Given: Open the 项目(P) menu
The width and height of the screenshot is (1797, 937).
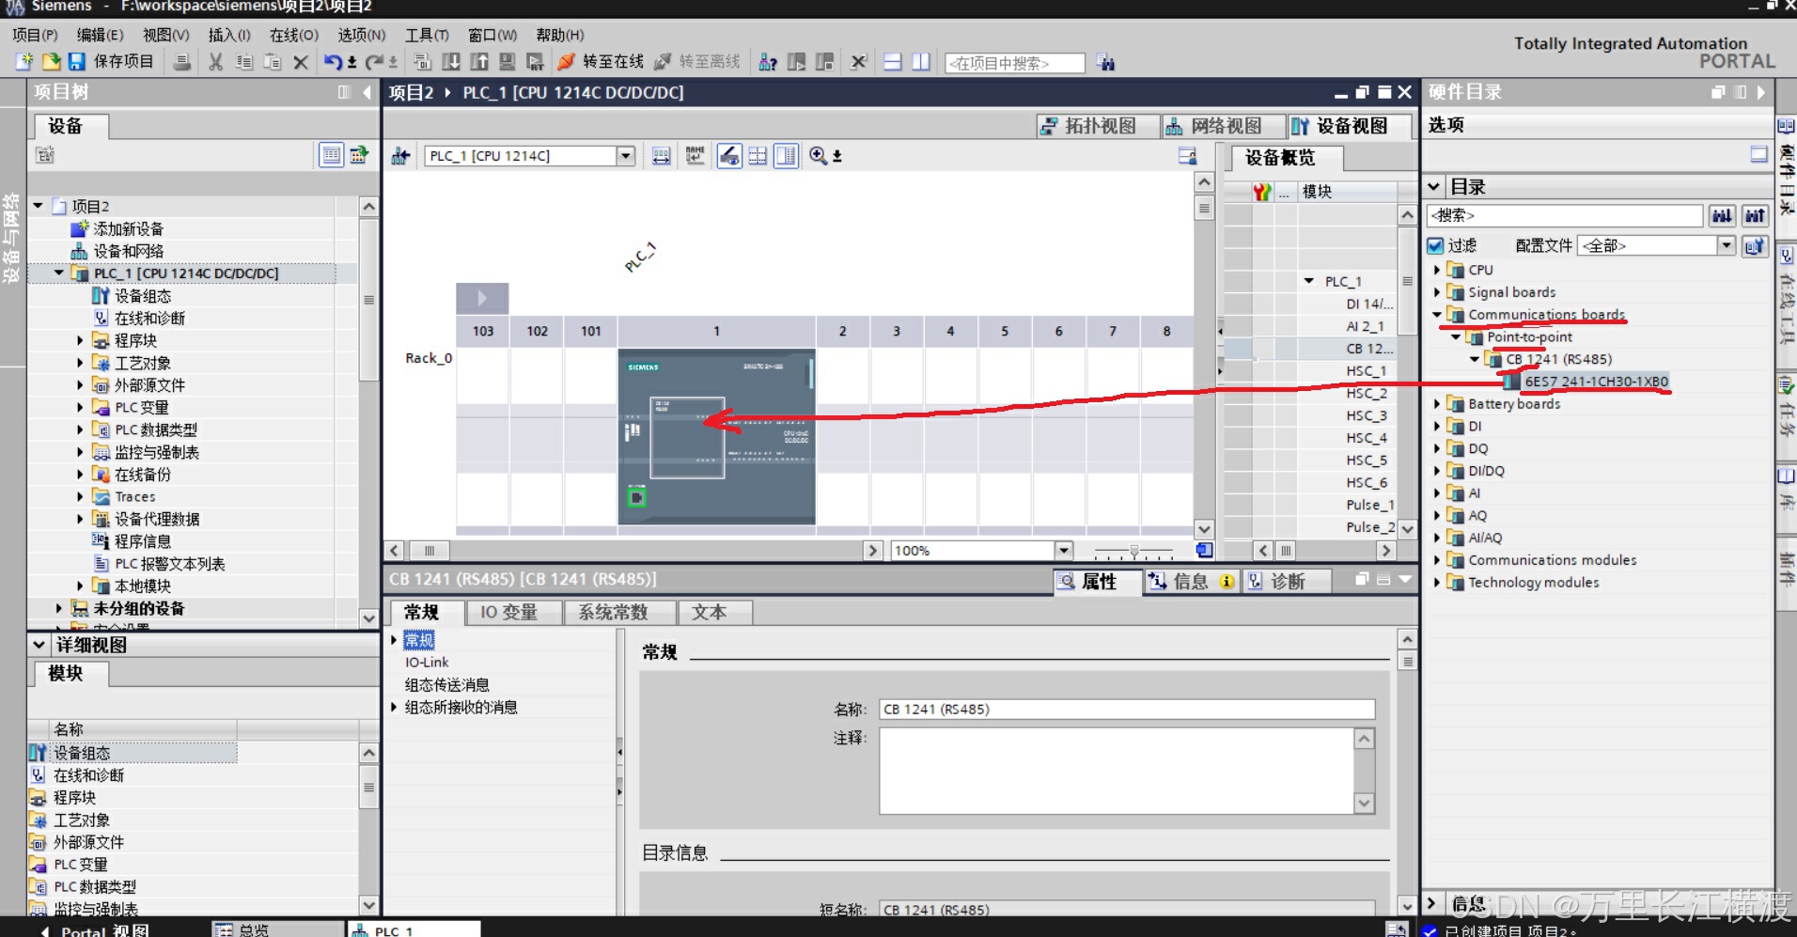Looking at the screenshot, I should tap(35, 35).
